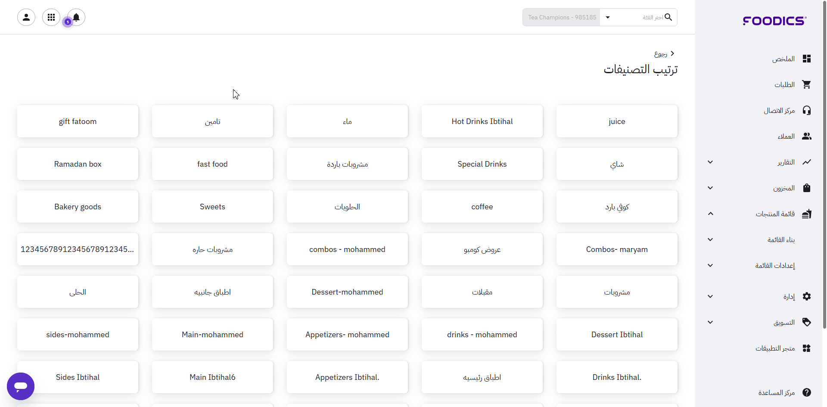Open the user profile icon
The width and height of the screenshot is (827, 407).
tap(26, 17)
